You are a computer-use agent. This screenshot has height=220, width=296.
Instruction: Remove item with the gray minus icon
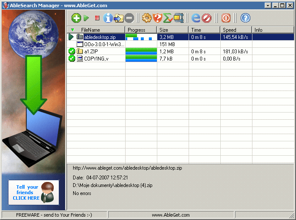point(129,18)
